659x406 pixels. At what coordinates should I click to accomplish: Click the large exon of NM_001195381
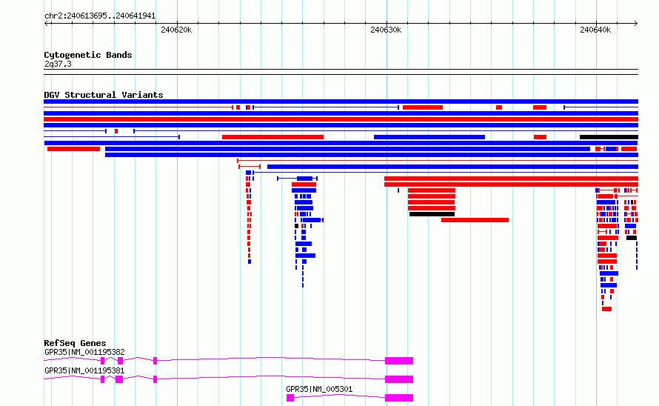(399, 379)
